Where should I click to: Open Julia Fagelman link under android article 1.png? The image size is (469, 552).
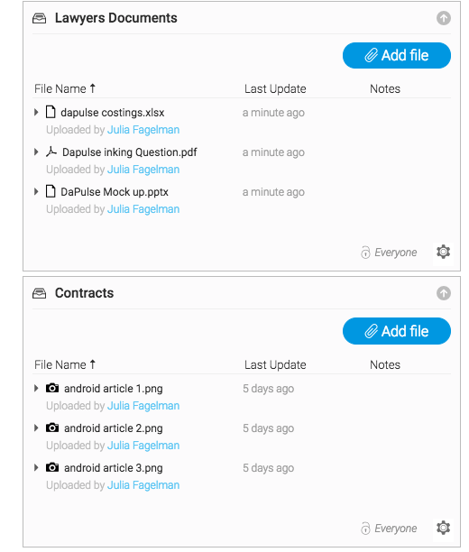[143, 406]
